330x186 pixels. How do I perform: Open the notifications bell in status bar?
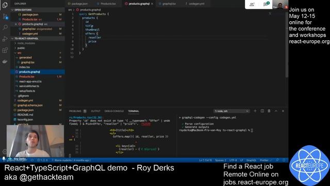click(x=284, y=160)
